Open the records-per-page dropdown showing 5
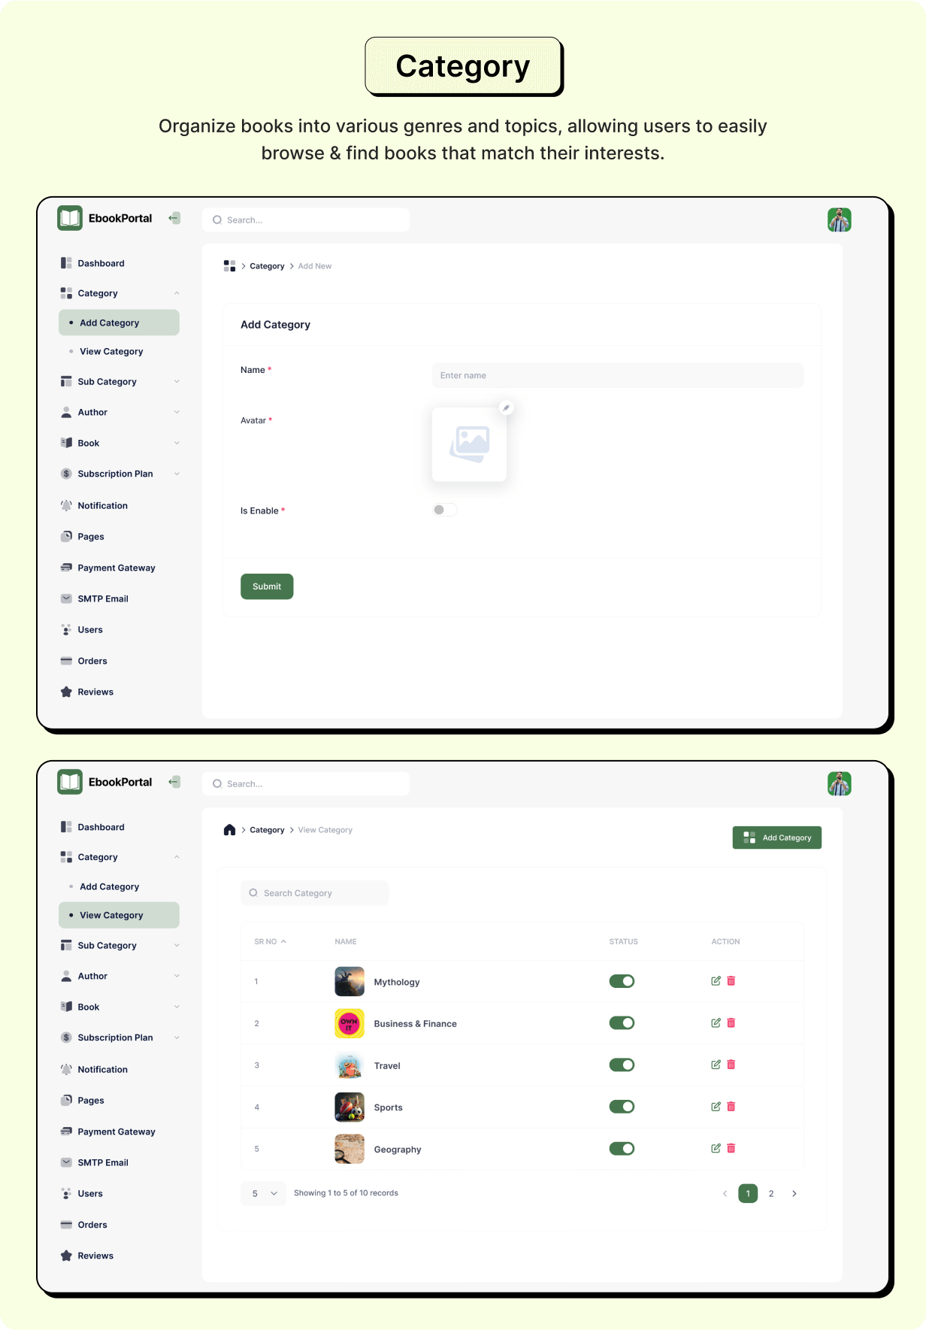The image size is (926, 1330). point(264,1193)
